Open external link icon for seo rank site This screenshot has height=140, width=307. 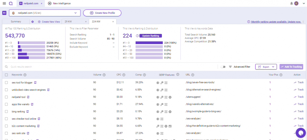pos(28,133)
